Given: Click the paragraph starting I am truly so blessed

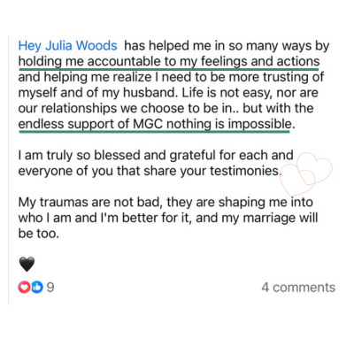Looking at the screenshot, I should click(156, 163).
